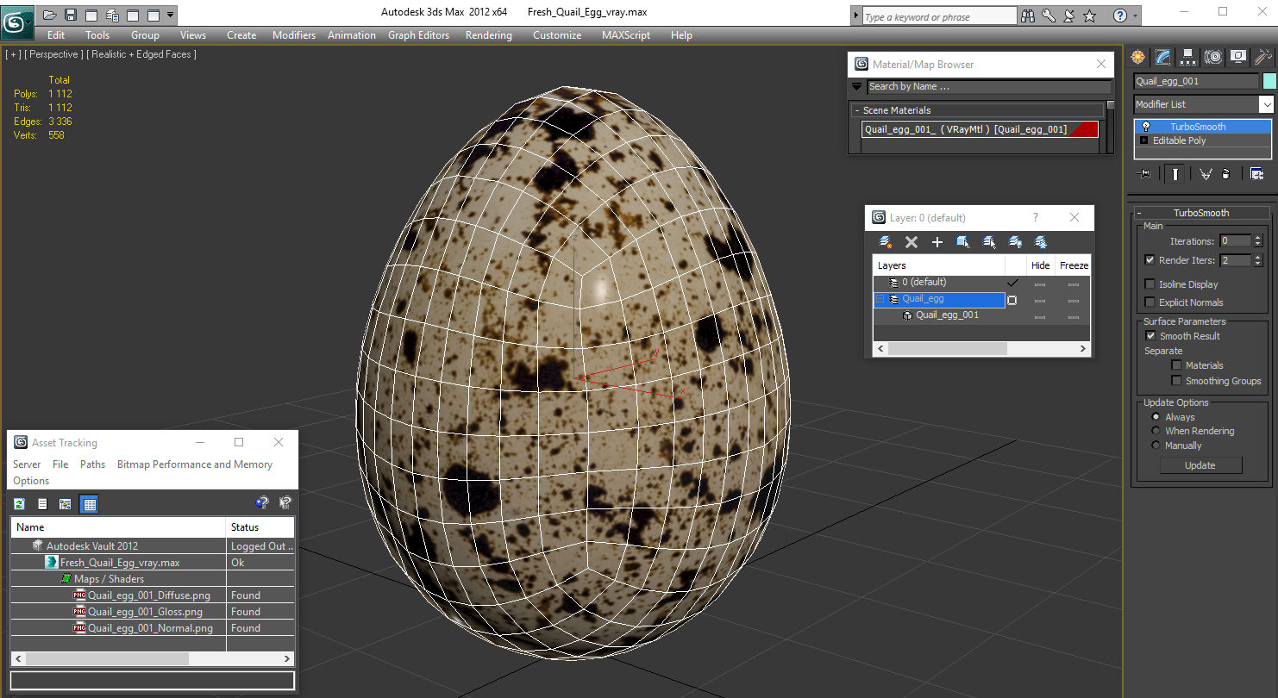1278x698 pixels.
Task: Toggle Smooth Result checkbox
Action: [1150, 335]
